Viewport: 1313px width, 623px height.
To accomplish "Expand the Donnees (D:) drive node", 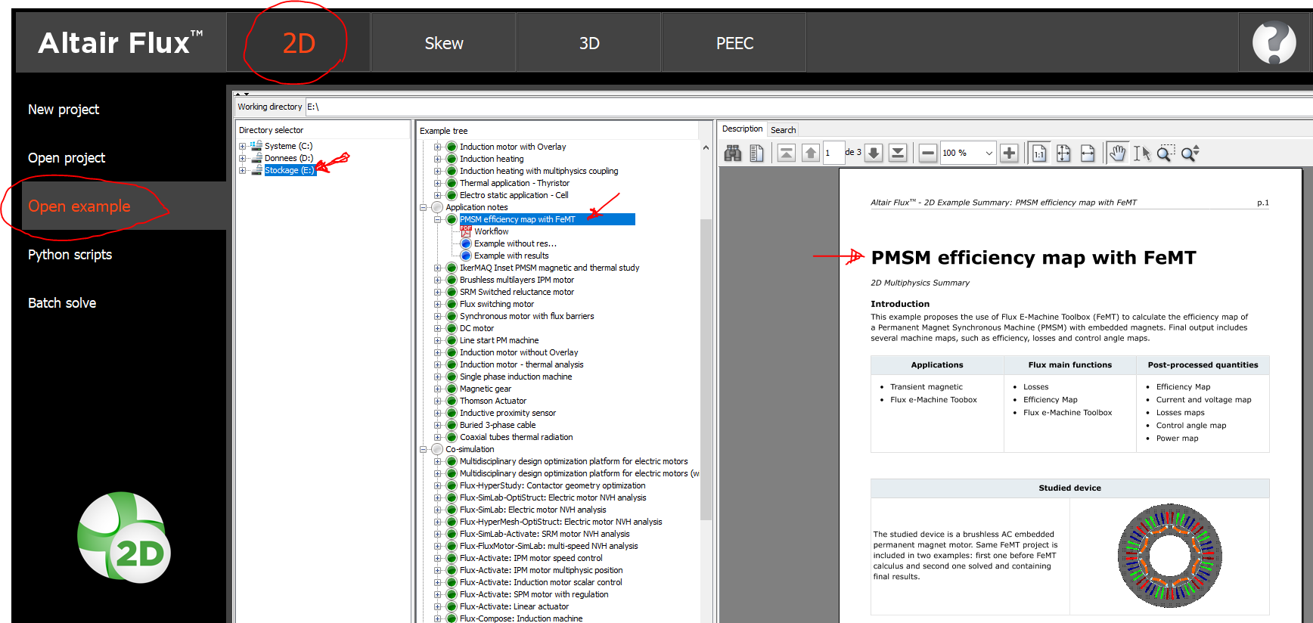I will point(243,159).
